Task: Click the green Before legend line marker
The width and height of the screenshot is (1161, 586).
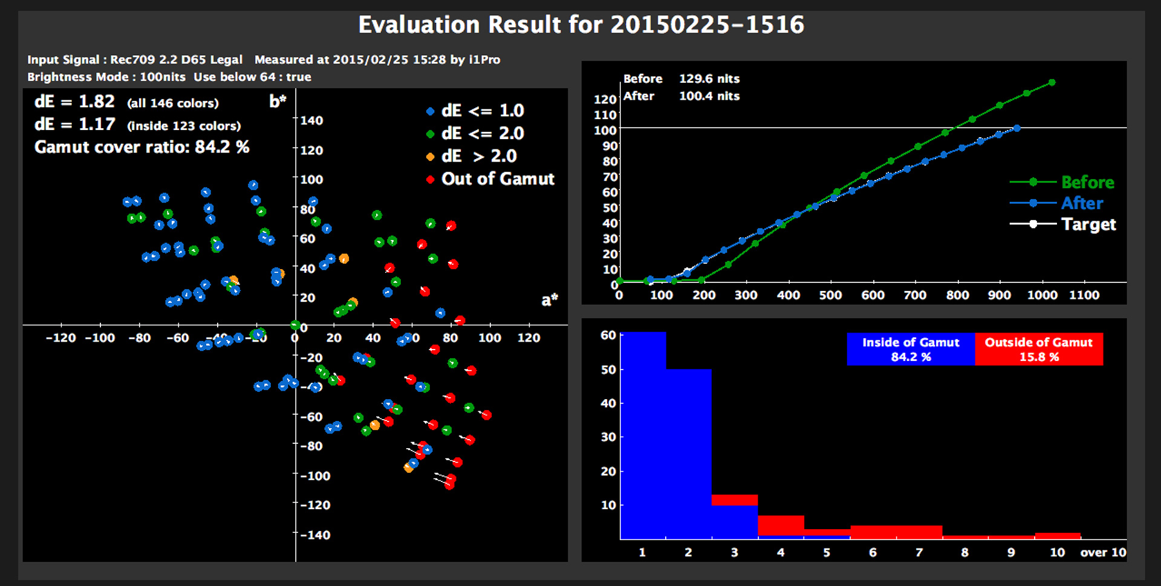Action: click(x=1033, y=182)
